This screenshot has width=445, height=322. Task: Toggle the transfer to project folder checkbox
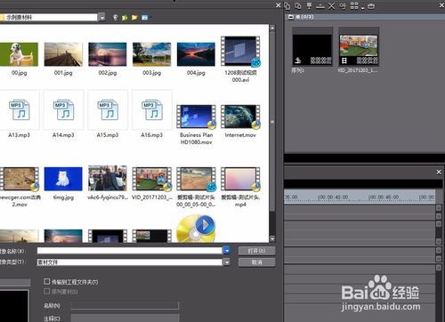pos(46,281)
